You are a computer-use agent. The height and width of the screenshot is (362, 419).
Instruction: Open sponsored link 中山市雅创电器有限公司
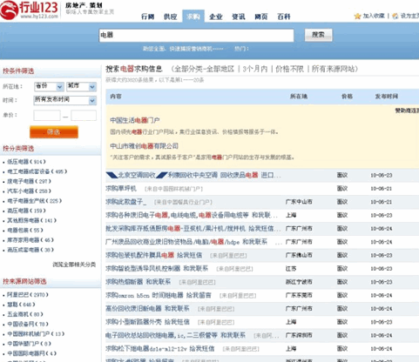pos(144,146)
